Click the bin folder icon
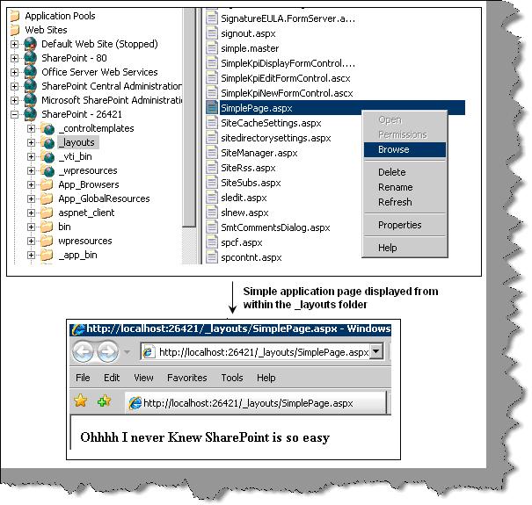The image size is (532, 505). [x=47, y=227]
